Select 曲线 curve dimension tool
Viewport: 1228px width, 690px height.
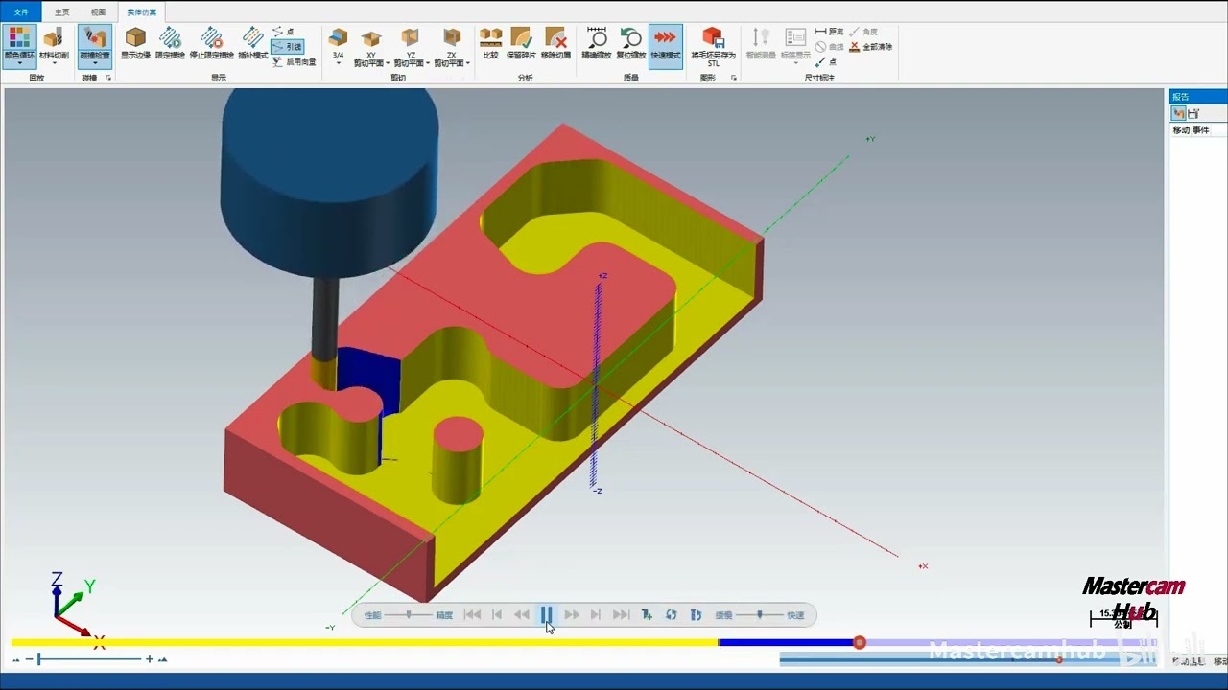pos(830,46)
